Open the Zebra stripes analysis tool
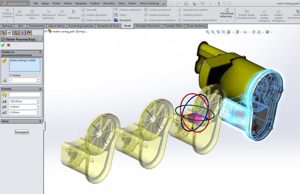Screen dimensions: 300x194 coord(123,15)
